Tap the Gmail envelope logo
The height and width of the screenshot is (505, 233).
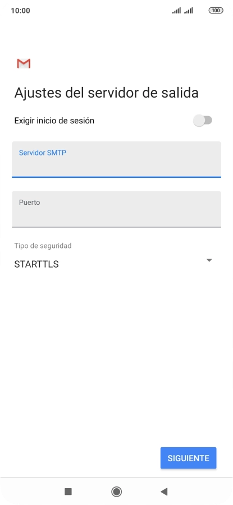coord(24,64)
